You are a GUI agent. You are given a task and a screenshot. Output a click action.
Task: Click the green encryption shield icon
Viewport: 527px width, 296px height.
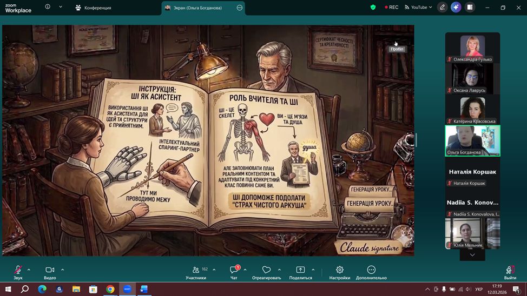373,8
